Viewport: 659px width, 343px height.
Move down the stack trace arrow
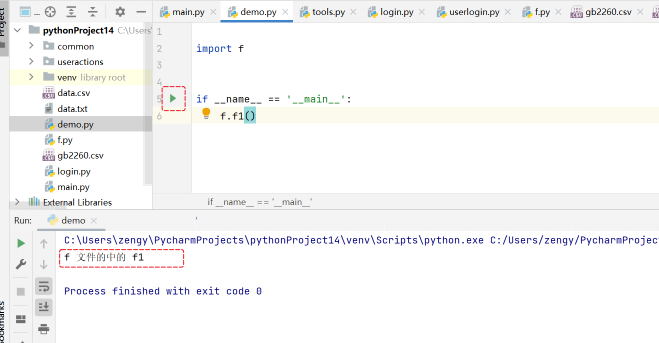pyautogui.click(x=43, y=264)
